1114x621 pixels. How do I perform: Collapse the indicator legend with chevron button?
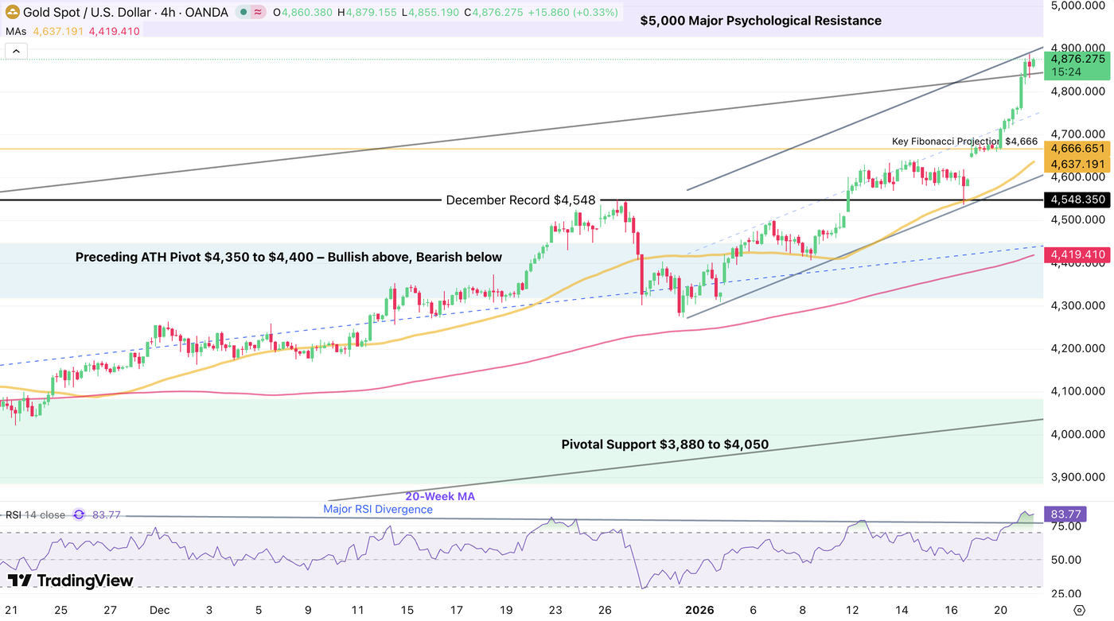coord(16,52)
